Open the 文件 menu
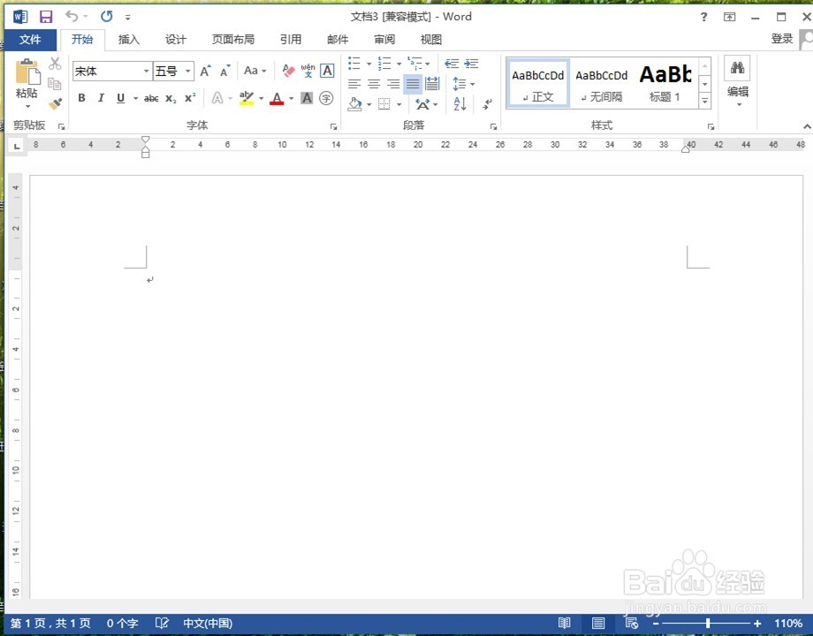Viewport: 813px width, 636px height. point(31,39)
